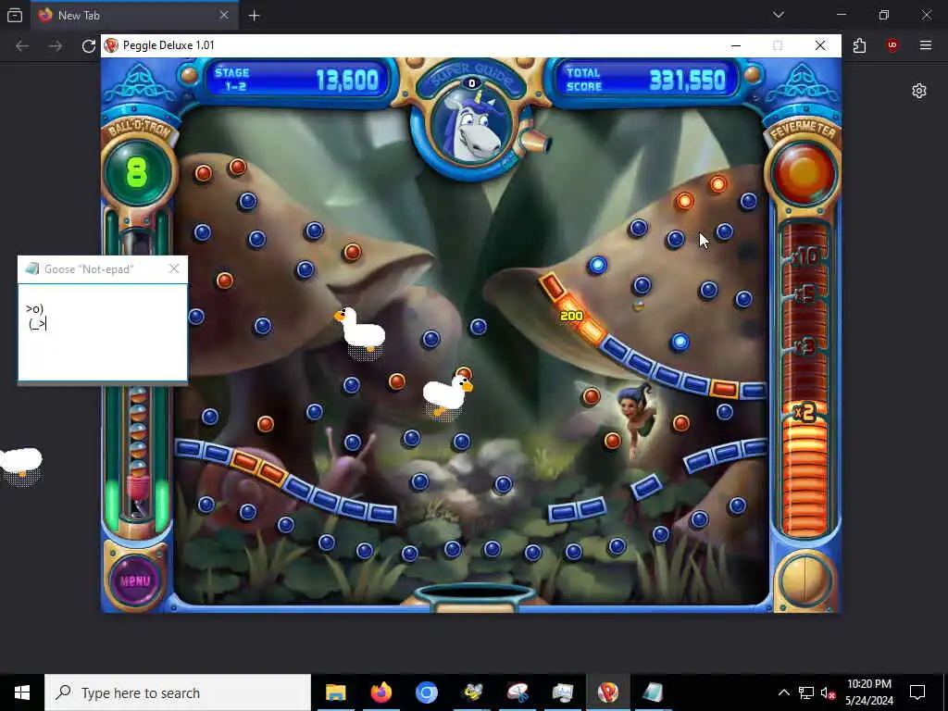Click the notepad goose icon on taskbar
This screenshot has width=948, height=711.
(x=653, y=692)
